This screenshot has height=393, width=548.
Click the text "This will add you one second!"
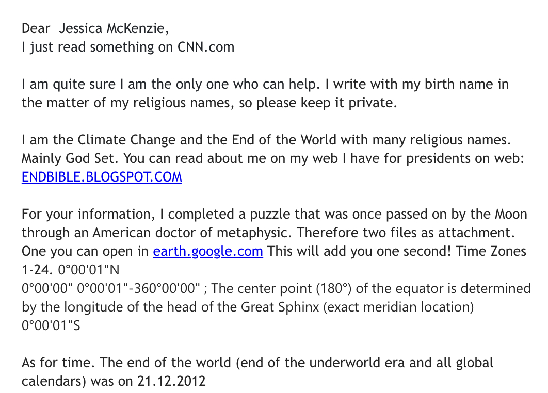(x=357, y=252)
